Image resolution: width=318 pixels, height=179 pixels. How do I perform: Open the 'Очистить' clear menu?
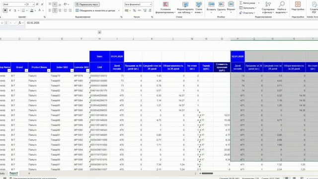(247, 13)
